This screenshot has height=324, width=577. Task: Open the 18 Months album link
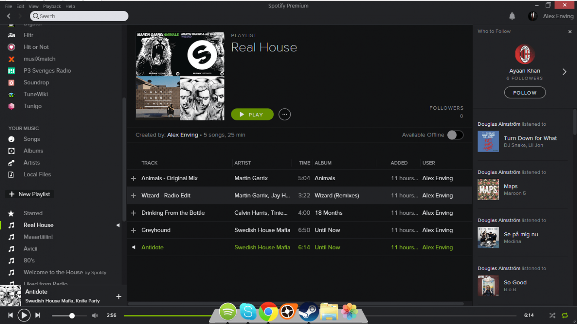pos(328,213)
